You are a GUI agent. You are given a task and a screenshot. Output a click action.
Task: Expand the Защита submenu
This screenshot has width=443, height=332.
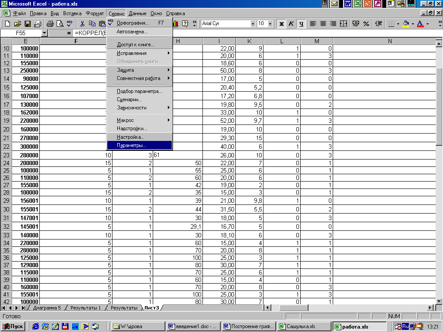(x=140, y=70)
